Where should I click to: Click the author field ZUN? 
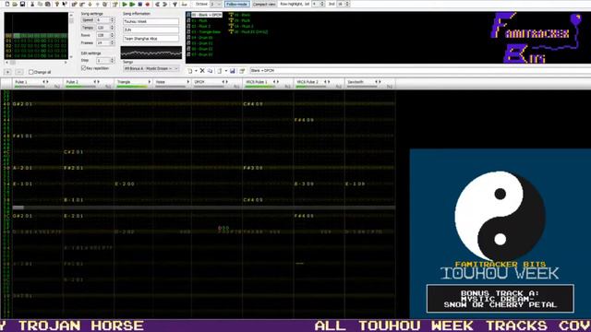[x=151, y=30]
